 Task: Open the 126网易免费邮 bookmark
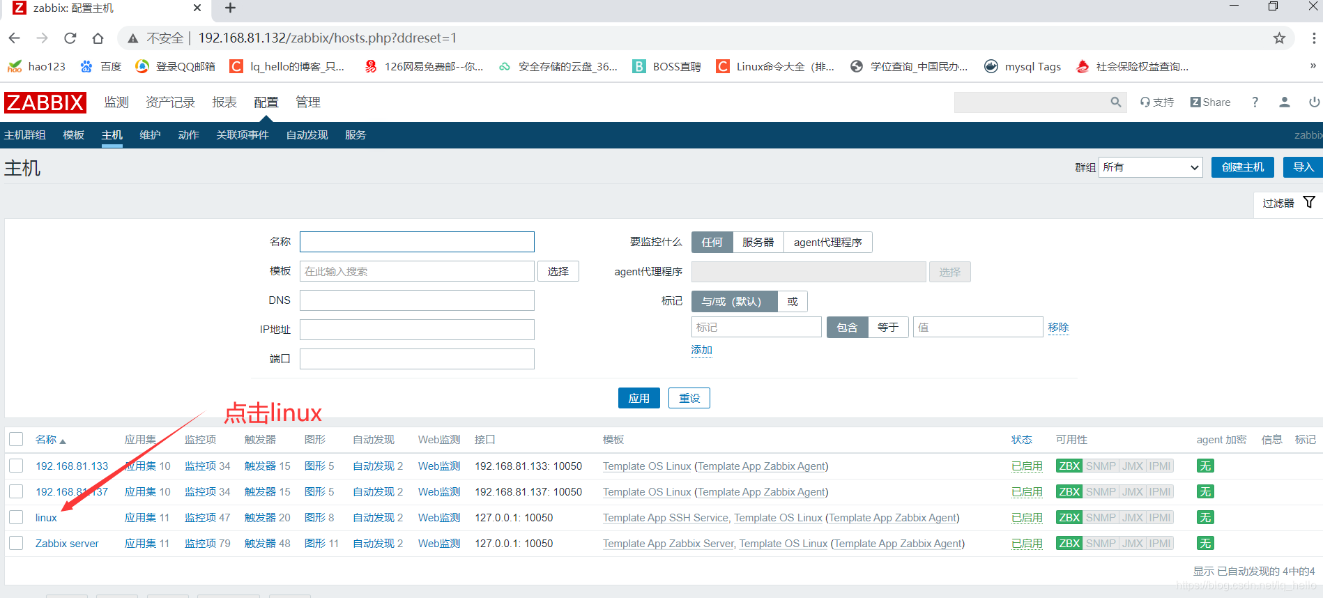(x=424, y=66)
